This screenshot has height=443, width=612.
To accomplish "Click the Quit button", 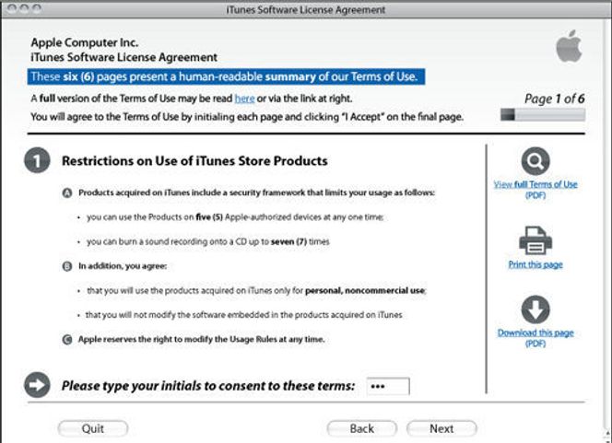I will 93,428.
